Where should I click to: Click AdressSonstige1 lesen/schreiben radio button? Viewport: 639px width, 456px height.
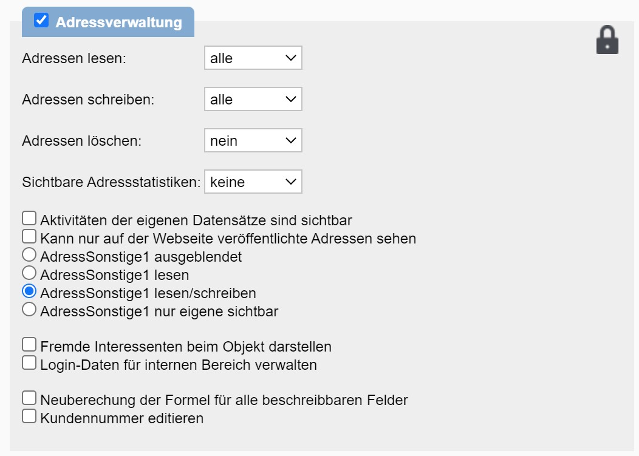point(29,291)
